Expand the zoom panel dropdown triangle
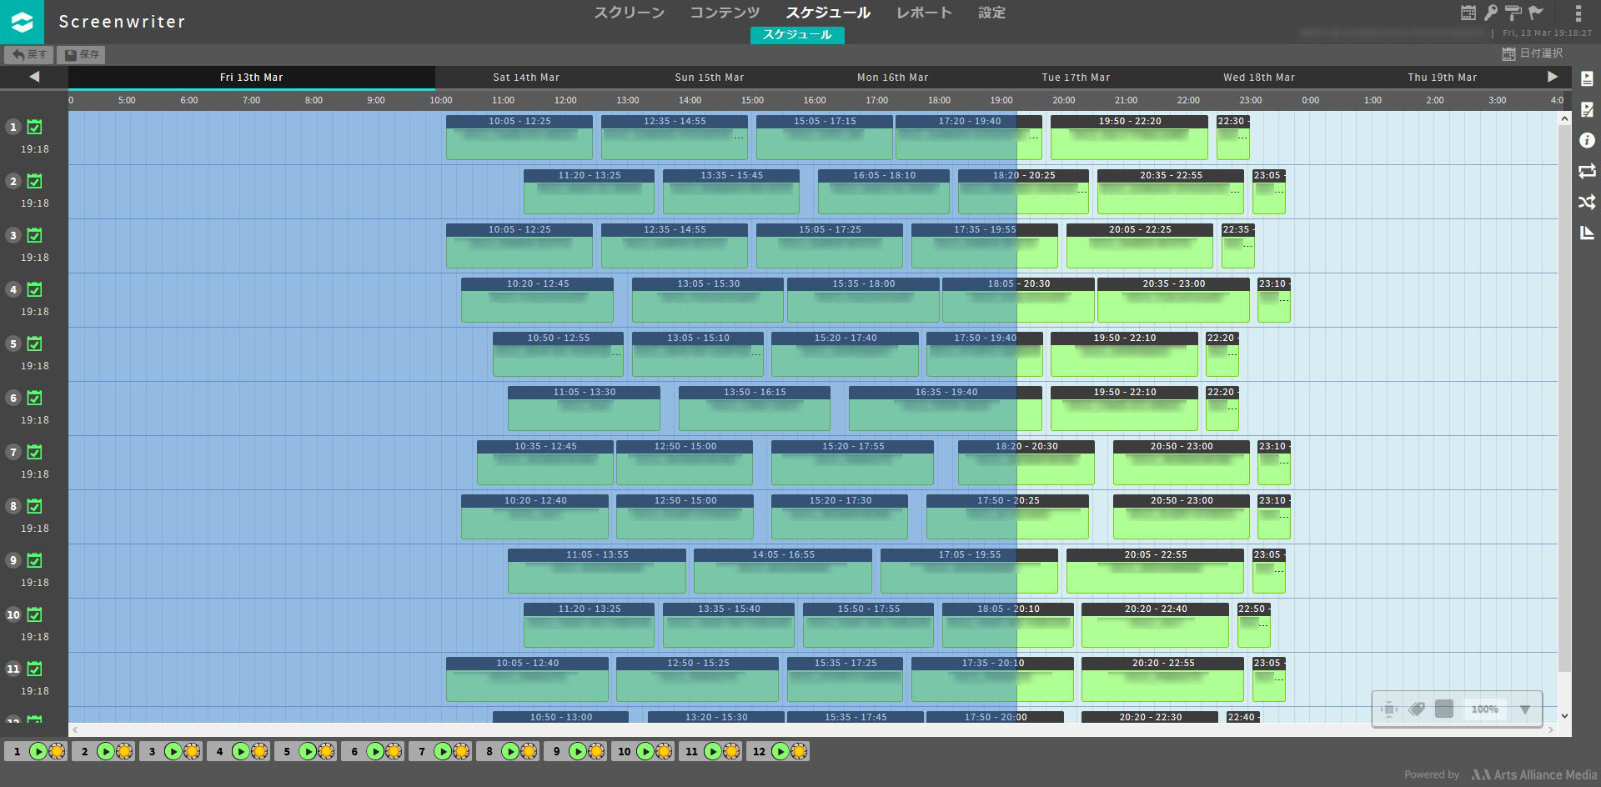1601x787 pixels. coord(1525,709)
